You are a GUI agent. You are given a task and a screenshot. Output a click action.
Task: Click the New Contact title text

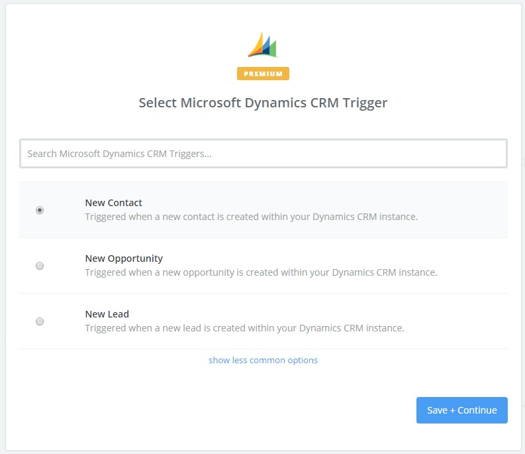pyautogui.click(x=113, y=203)
